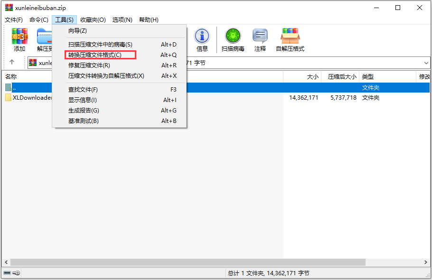Open the Info (信息) toolbar icon
The height and width of the screenshot is (280, 432).
(202, 36)
